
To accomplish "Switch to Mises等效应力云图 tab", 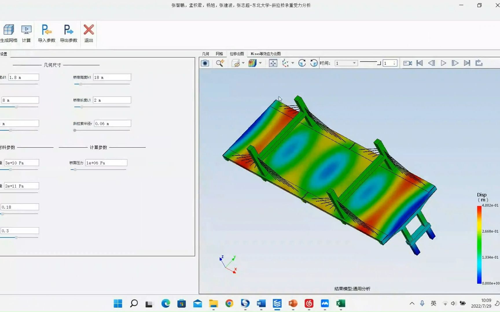I will click(x=266, y=54).
